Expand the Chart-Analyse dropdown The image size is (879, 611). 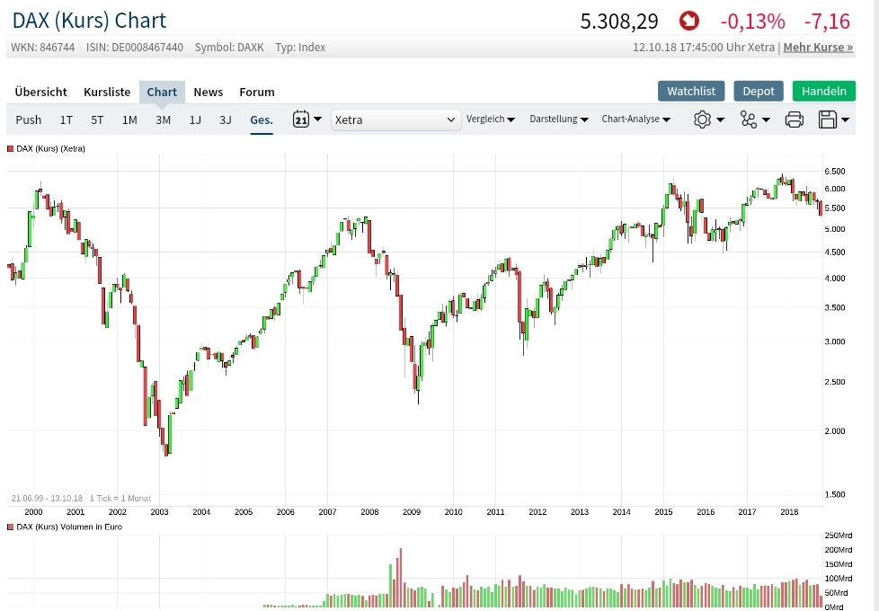pos(635,120)
